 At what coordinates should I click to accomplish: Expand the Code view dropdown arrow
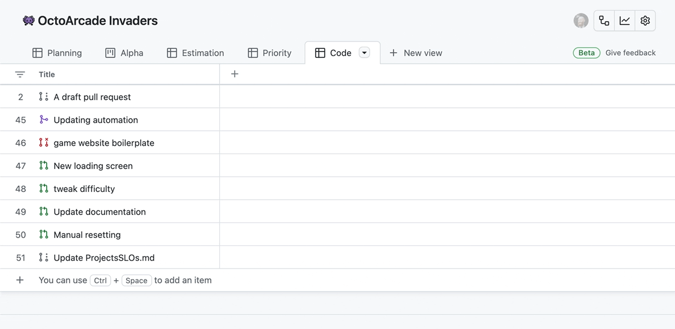click(x=364, y=52)
